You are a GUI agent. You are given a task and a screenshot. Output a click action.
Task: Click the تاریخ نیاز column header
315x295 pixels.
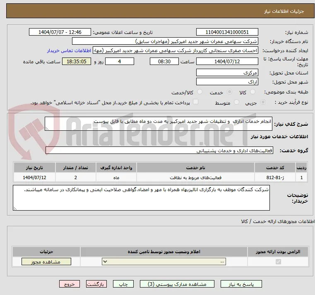click(x=34, y=168)
